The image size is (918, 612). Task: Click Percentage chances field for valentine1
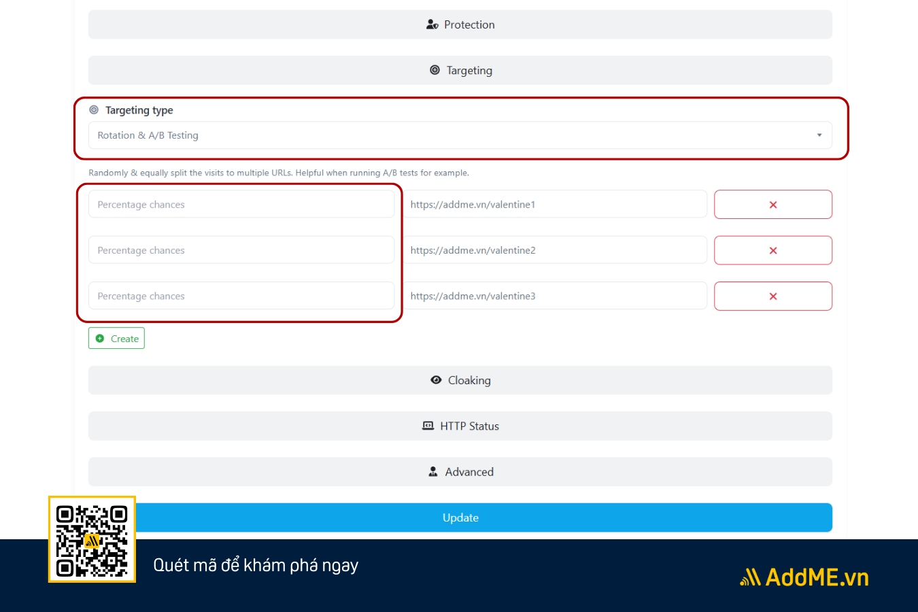coord(241,204)
